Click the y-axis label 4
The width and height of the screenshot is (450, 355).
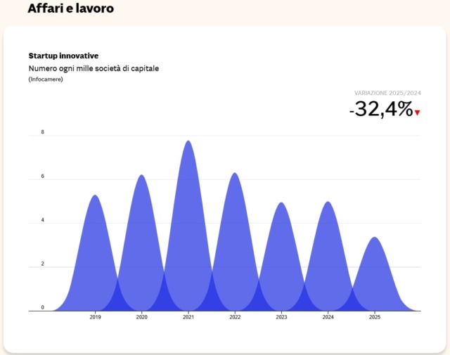(x=42, y=220)
